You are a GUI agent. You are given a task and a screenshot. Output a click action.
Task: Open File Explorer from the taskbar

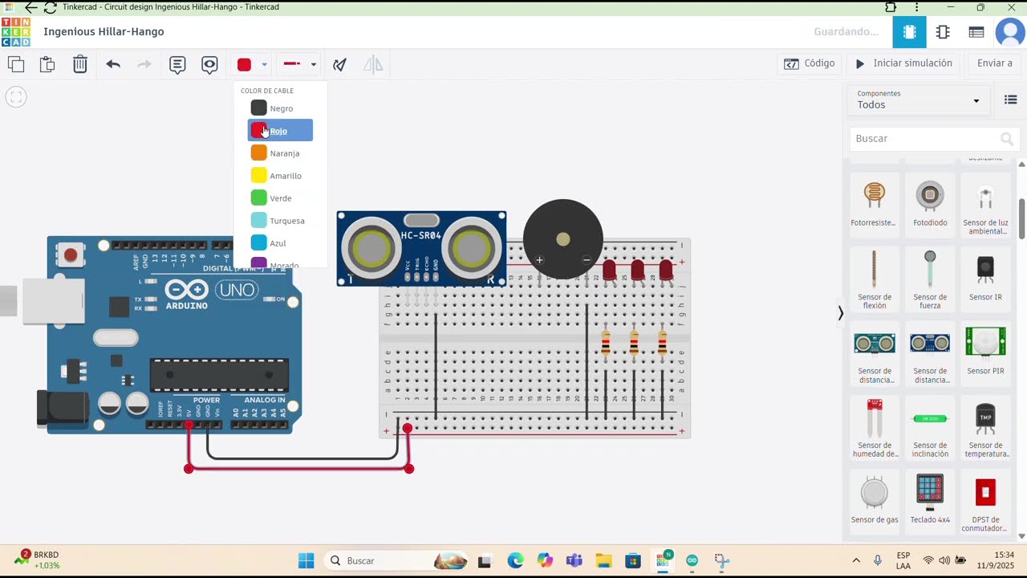click(x=603, y=560)
